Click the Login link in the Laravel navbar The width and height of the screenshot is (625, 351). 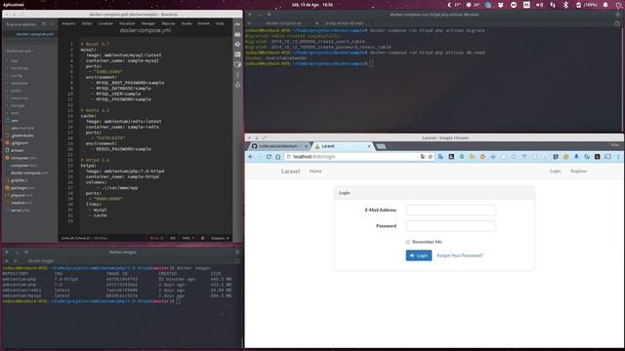(556, 172)
